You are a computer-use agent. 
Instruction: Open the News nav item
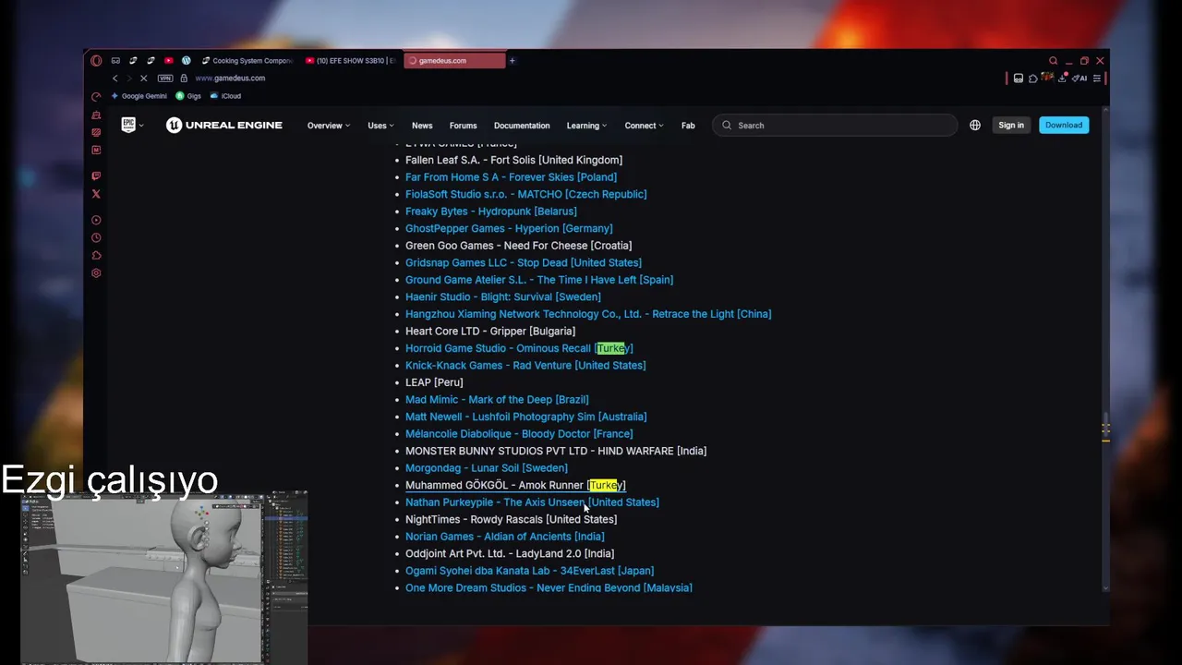(x=422, y=126)
